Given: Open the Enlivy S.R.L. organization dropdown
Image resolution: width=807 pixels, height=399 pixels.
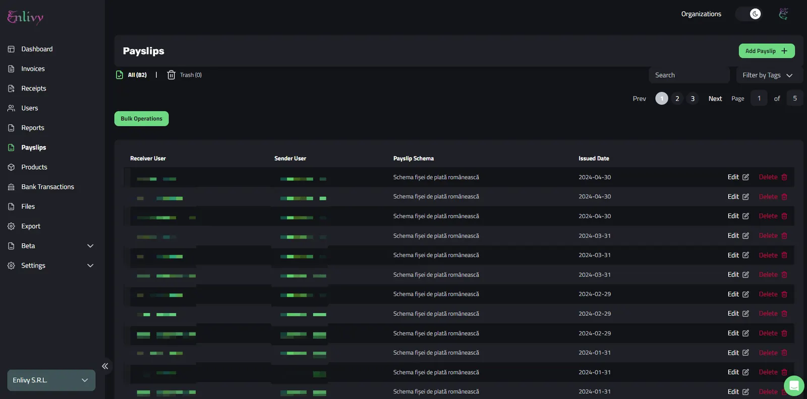Looking at the screenshot, I should coord(51,380).
